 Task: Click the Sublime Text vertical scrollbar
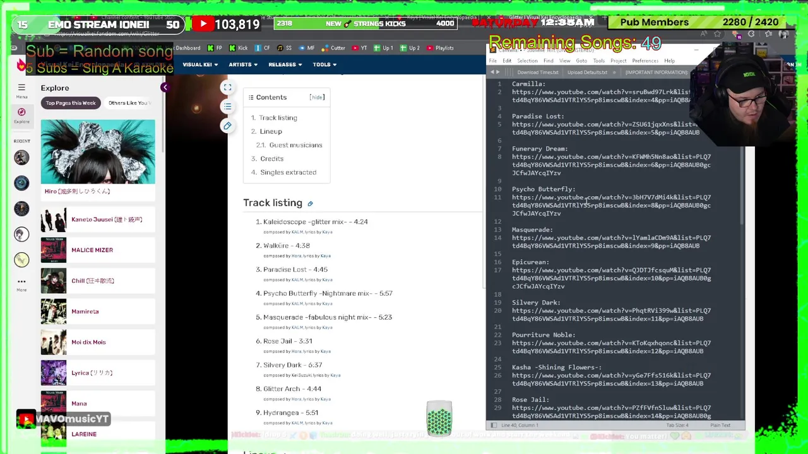click(x=742, y=186)
